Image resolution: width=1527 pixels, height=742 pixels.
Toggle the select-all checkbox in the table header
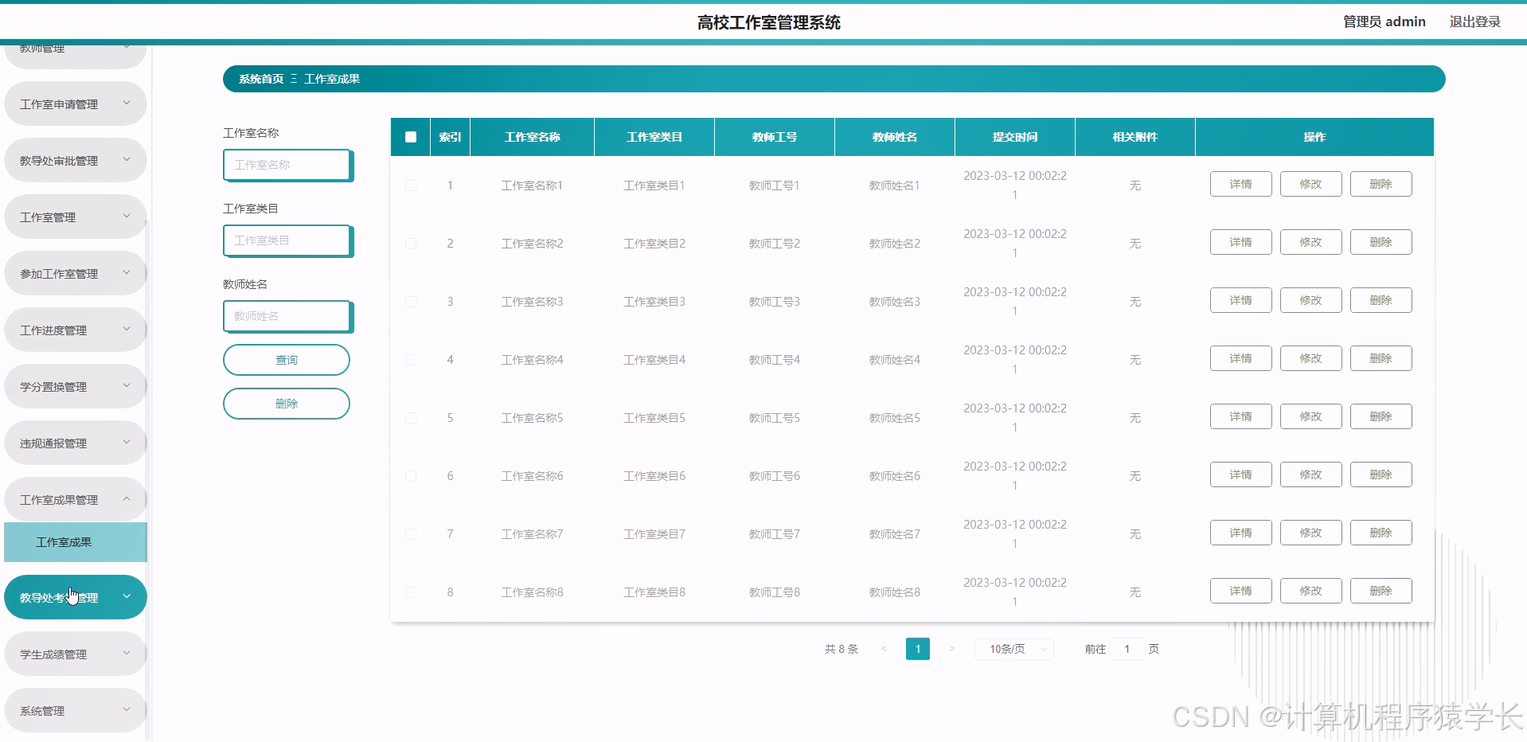point(411,137)
